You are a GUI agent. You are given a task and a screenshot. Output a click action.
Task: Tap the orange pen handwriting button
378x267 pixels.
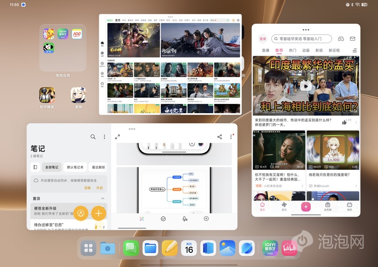[x=81, y=213]
